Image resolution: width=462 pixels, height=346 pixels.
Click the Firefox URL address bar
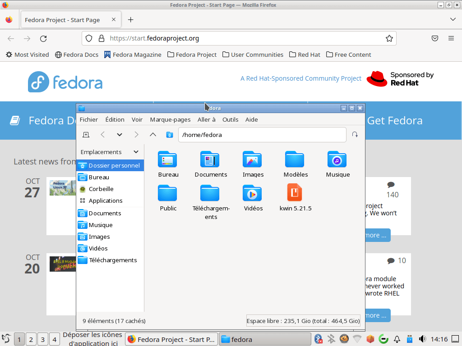point(239,39)
